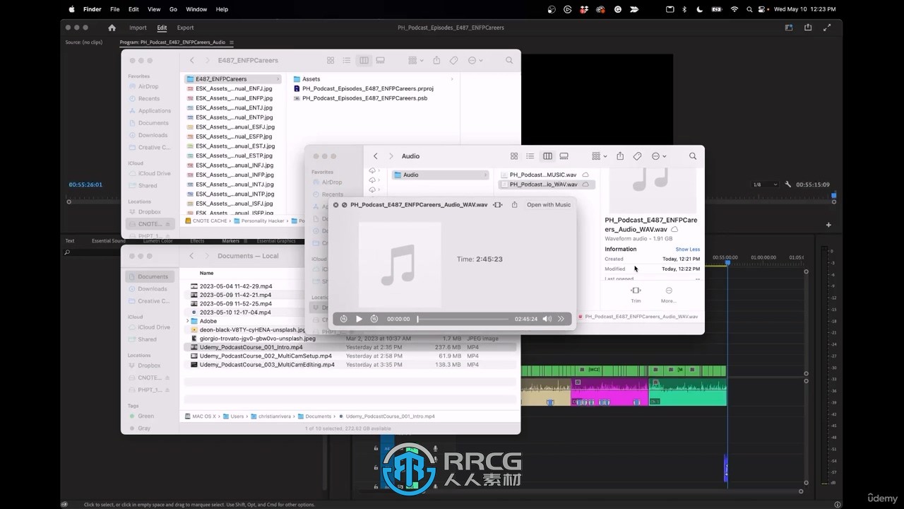Open search in E487_ENFPCareers Finder window

click(509, 61)
